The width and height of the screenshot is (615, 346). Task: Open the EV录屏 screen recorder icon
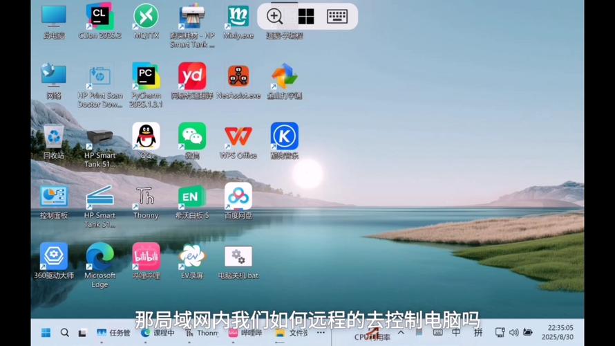[192, 257]
